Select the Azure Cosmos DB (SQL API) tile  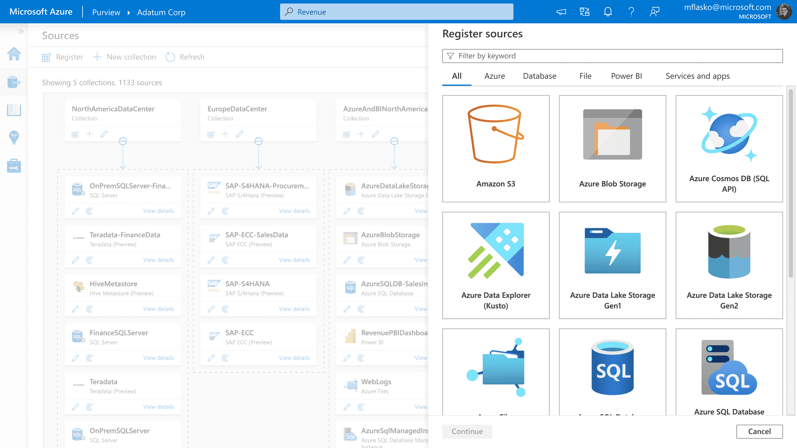point(729,148)
